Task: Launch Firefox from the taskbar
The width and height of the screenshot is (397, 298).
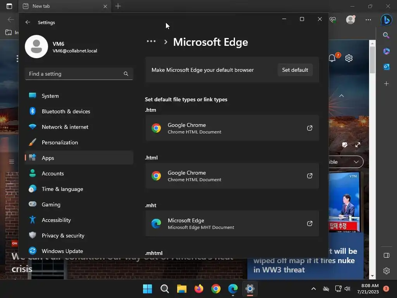Action: coord(199,289)
